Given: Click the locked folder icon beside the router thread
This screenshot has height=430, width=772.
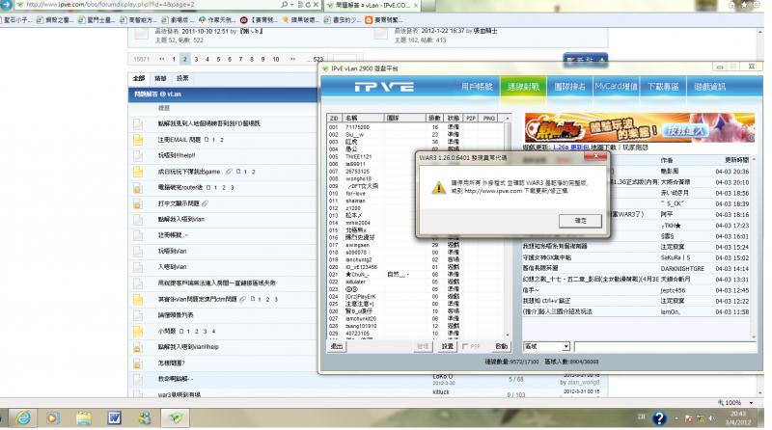Looking at the screenshot, I should click(x=138, y=188).
